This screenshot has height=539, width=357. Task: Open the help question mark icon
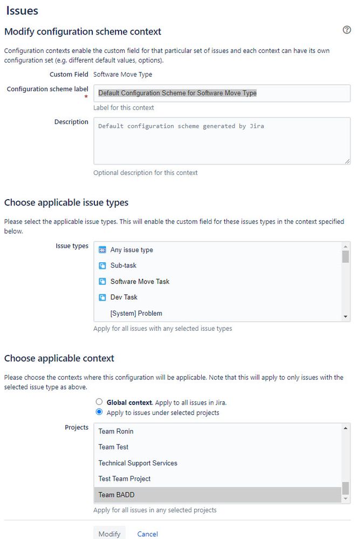[347, 30]
